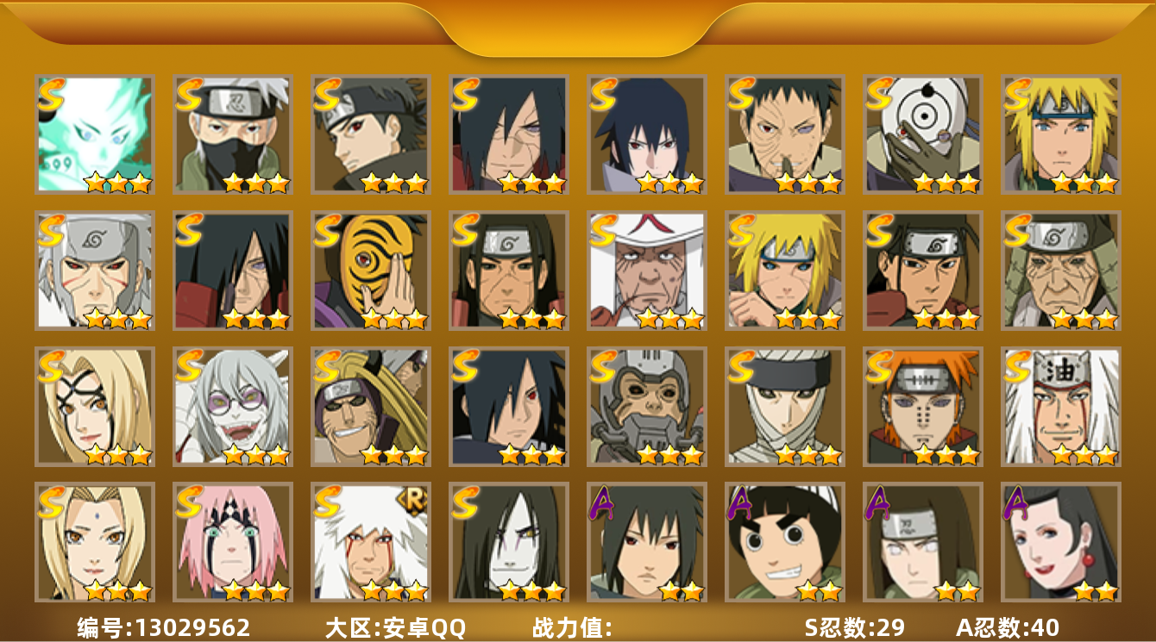1156x642 pixels.
Task: Choose the white ringed-eye mask character
Action: tap(923, 134)
